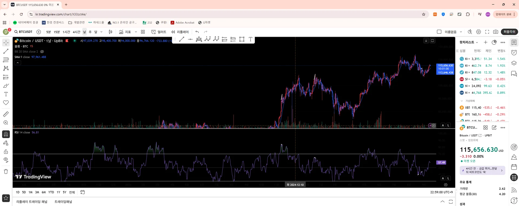Select the brush drawing tool

pyautogui.click(x=6, y=86)
